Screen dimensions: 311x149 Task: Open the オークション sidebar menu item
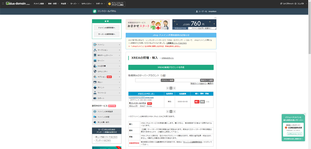(107, 50)
